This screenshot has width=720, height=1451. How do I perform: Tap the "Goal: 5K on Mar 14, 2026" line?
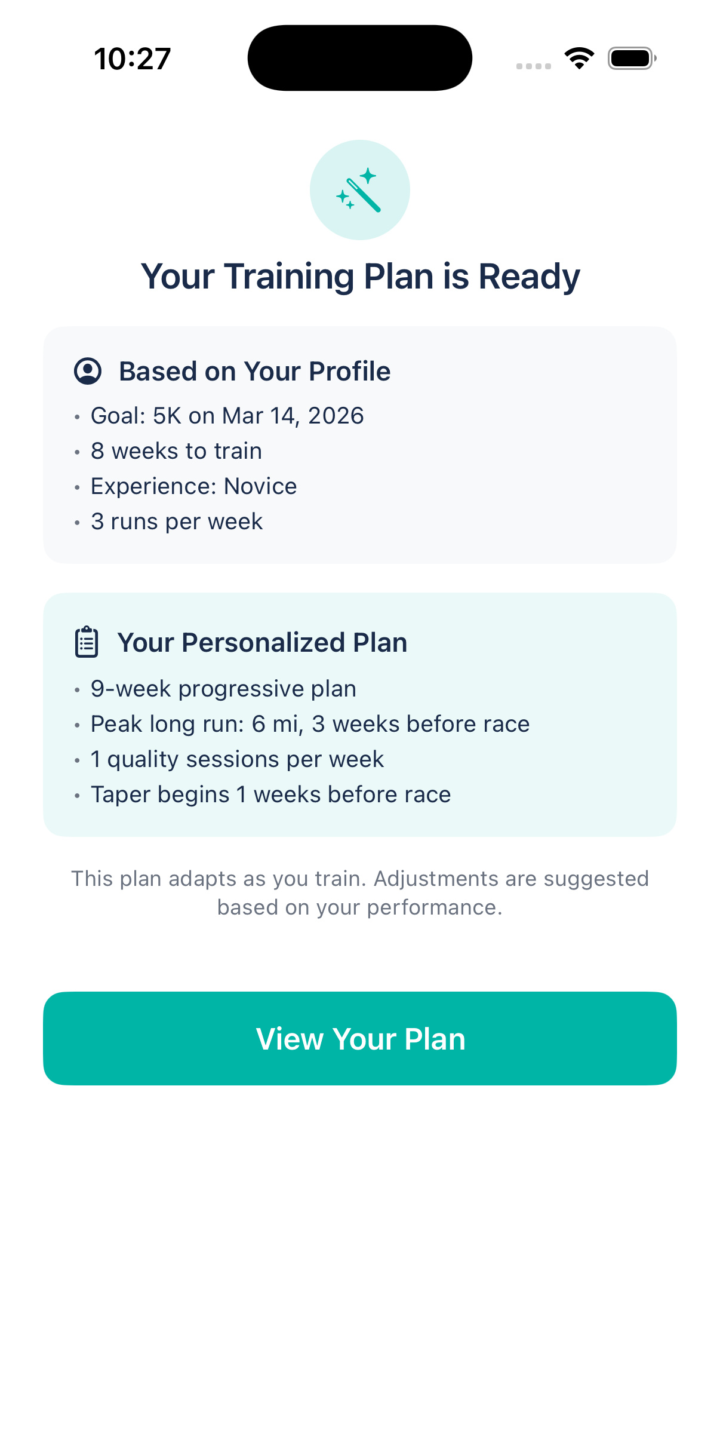[227, 416]
